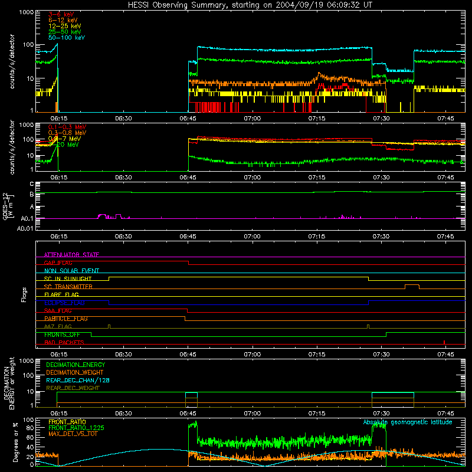
Task: Click the 06:30 tick label under the GOES panel
Action: (x=123, y=237)
